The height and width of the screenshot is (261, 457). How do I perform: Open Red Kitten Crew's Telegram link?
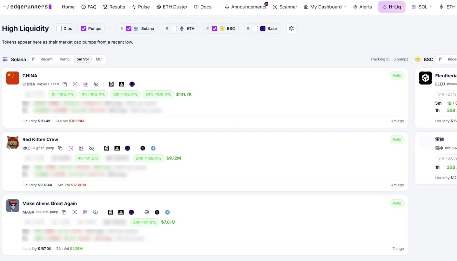click(x=153, y=148)
